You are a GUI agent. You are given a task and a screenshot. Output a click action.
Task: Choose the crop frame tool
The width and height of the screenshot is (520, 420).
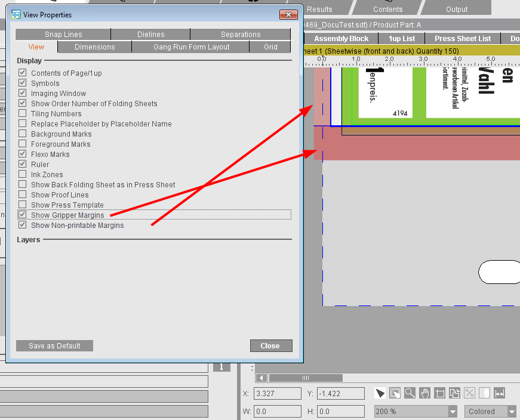tap(440, 393)
